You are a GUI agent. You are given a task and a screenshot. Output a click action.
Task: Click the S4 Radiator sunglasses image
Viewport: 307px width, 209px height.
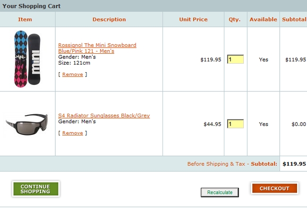pyautogui.click(x=27, y=123)
